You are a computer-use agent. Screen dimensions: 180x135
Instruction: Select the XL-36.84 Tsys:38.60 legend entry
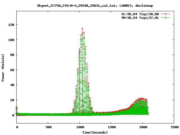coord(140,14)
